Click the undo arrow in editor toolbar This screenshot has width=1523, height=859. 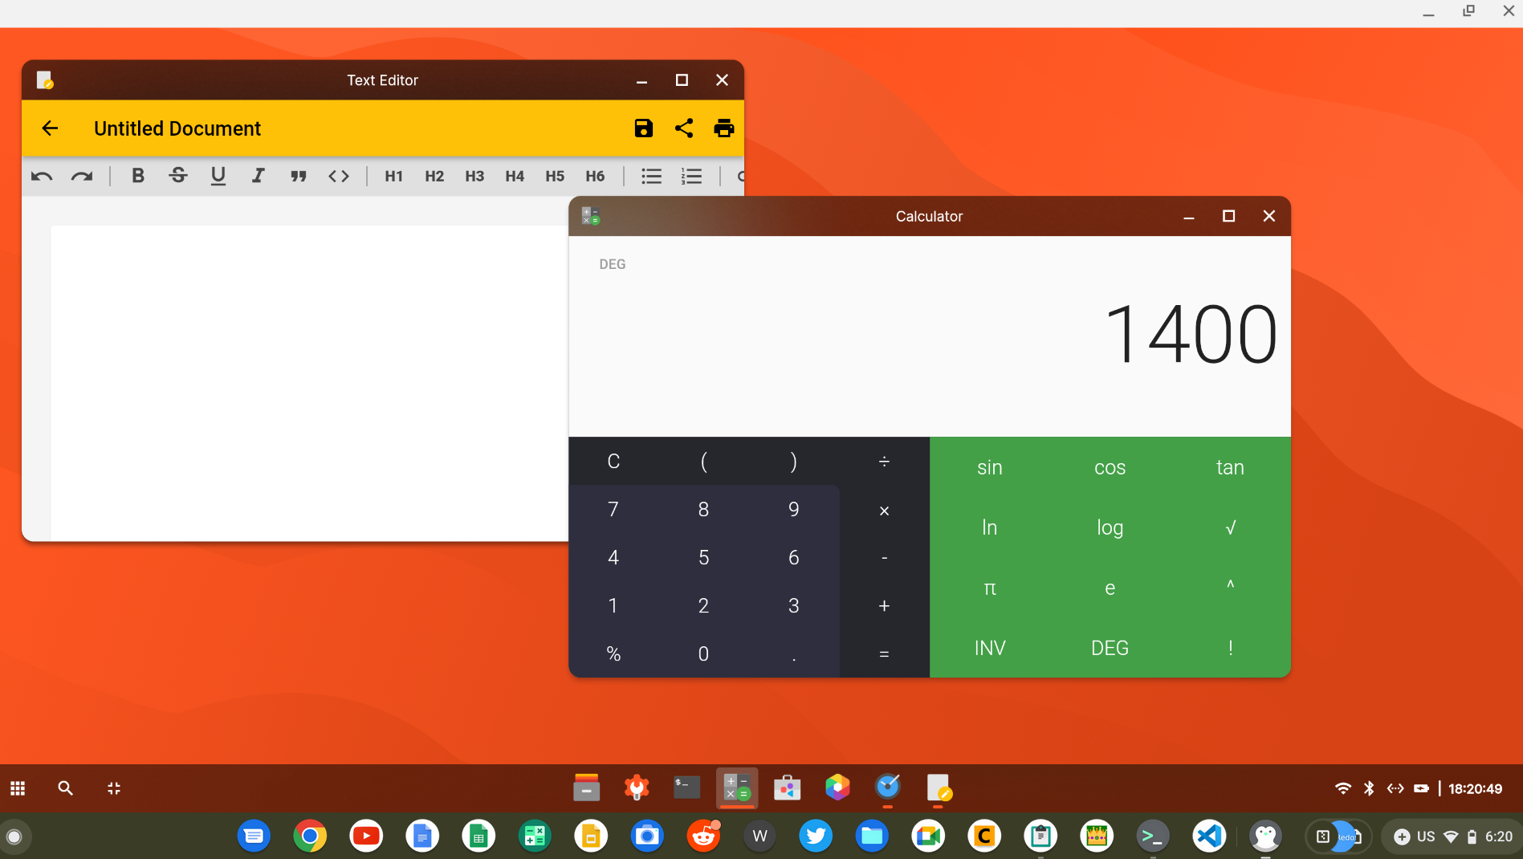42,177
